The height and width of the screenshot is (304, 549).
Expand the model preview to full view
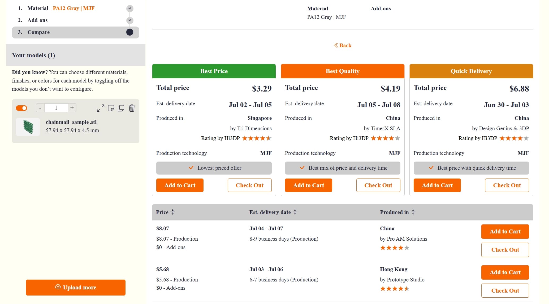click(100, 108)
